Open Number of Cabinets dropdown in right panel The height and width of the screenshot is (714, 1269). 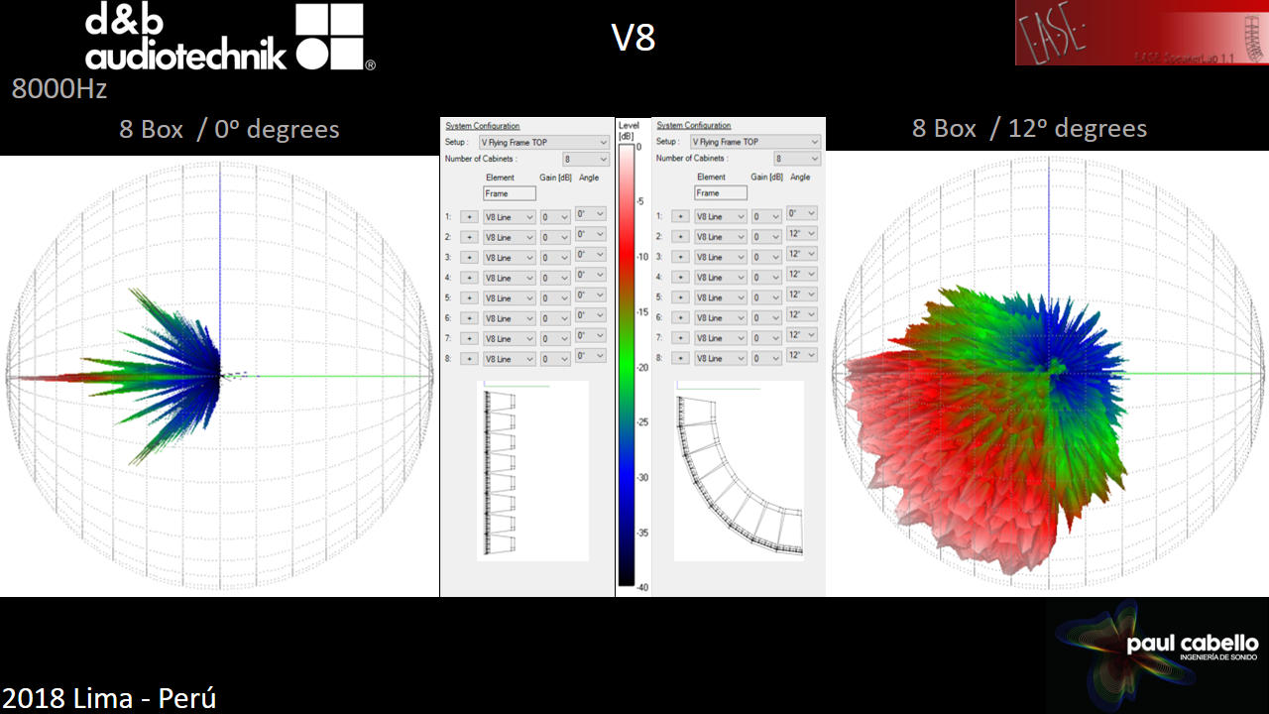797,159
